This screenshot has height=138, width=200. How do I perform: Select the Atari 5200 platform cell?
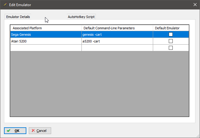point(46,41)
